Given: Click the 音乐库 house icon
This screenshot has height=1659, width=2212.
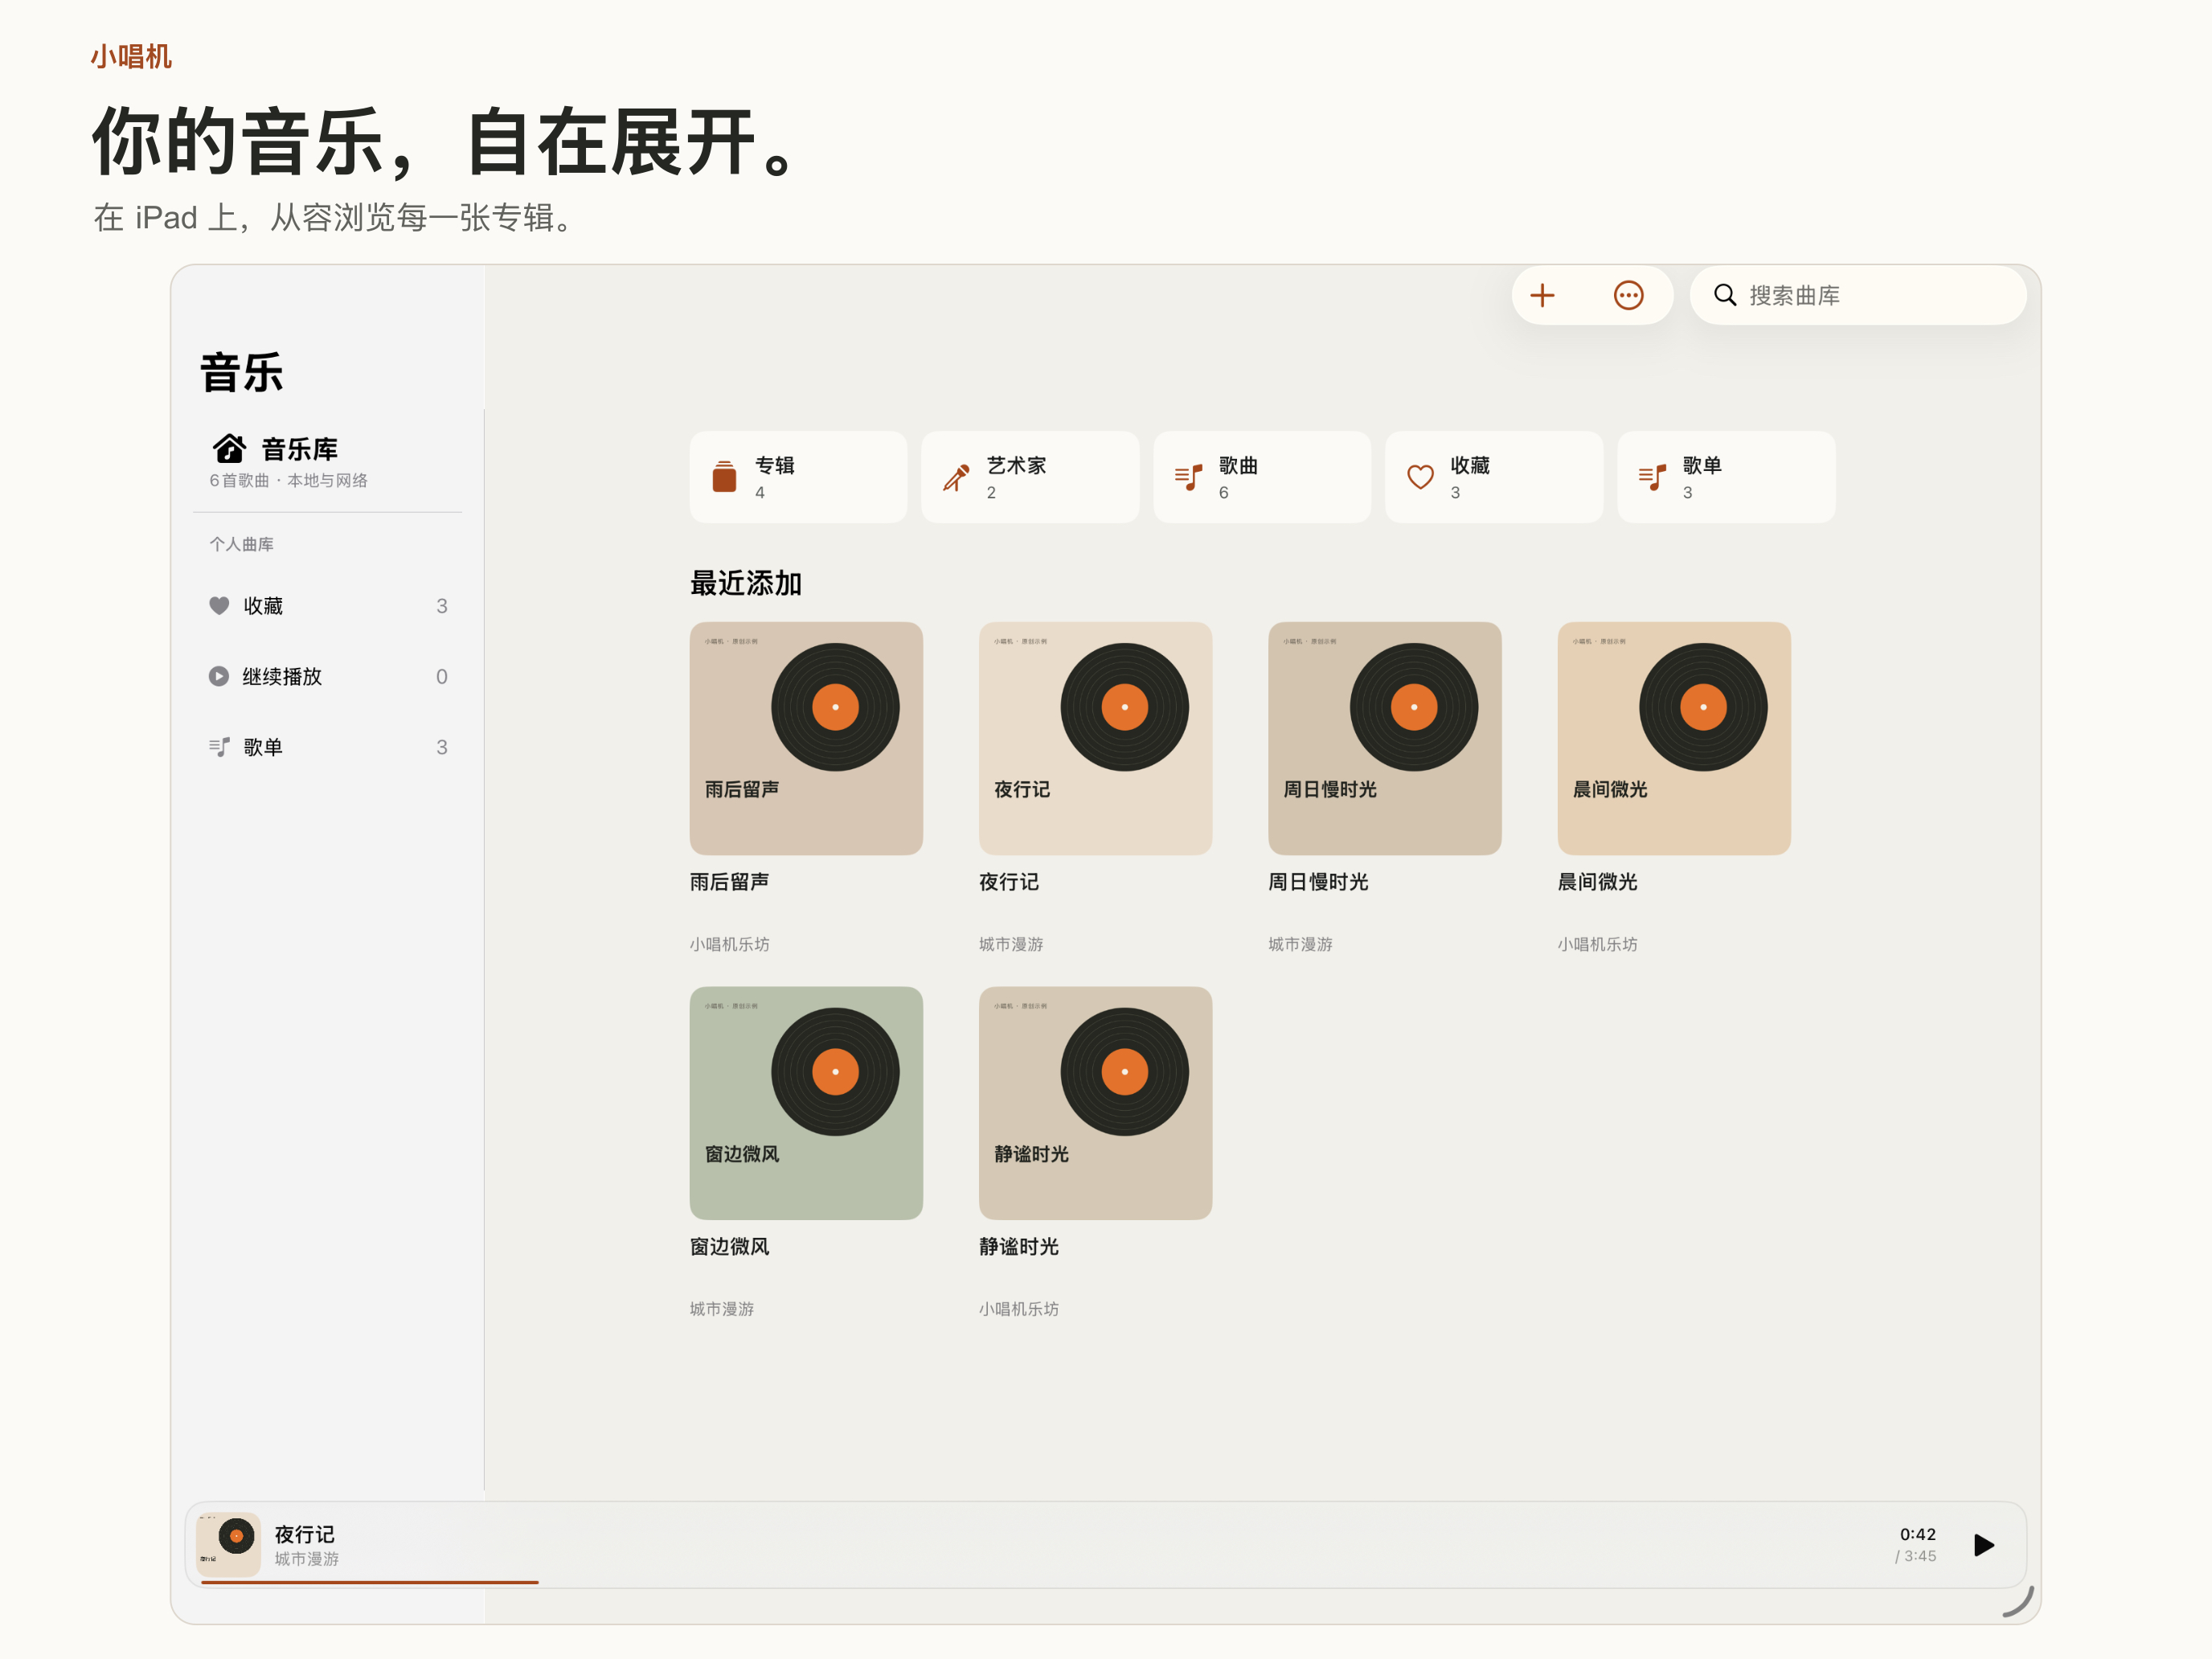Looking at the screenshot, I should (x=229, y=449).
